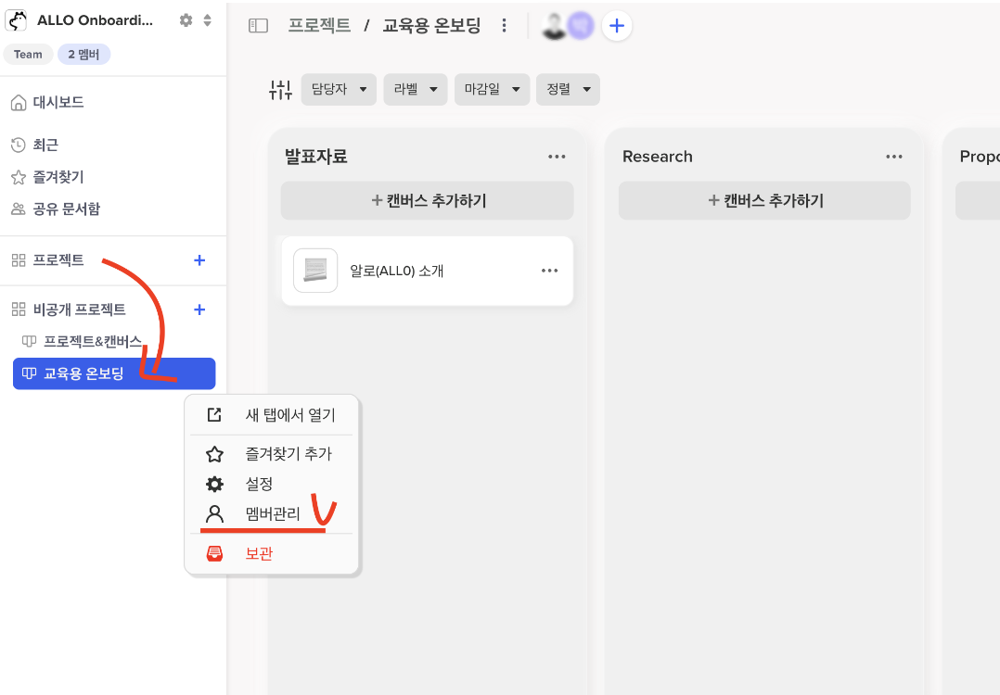
Task: Select 보관 to archive the project
Action: (259, 554)
